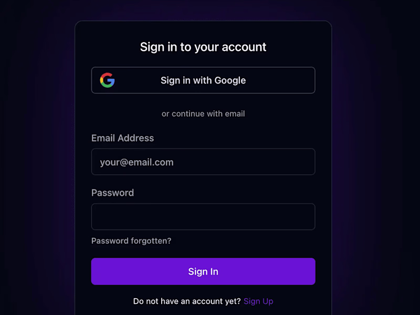Submit with the purple Sign In button

pyautogui.click(x=203, y=271)
